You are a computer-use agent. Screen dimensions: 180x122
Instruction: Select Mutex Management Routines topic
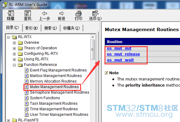click(54, 87)
